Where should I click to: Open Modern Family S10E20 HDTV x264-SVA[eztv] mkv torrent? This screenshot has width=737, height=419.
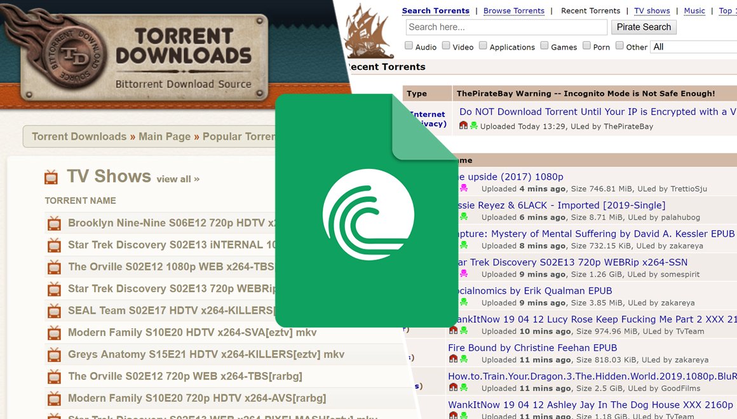click(193, 333)
